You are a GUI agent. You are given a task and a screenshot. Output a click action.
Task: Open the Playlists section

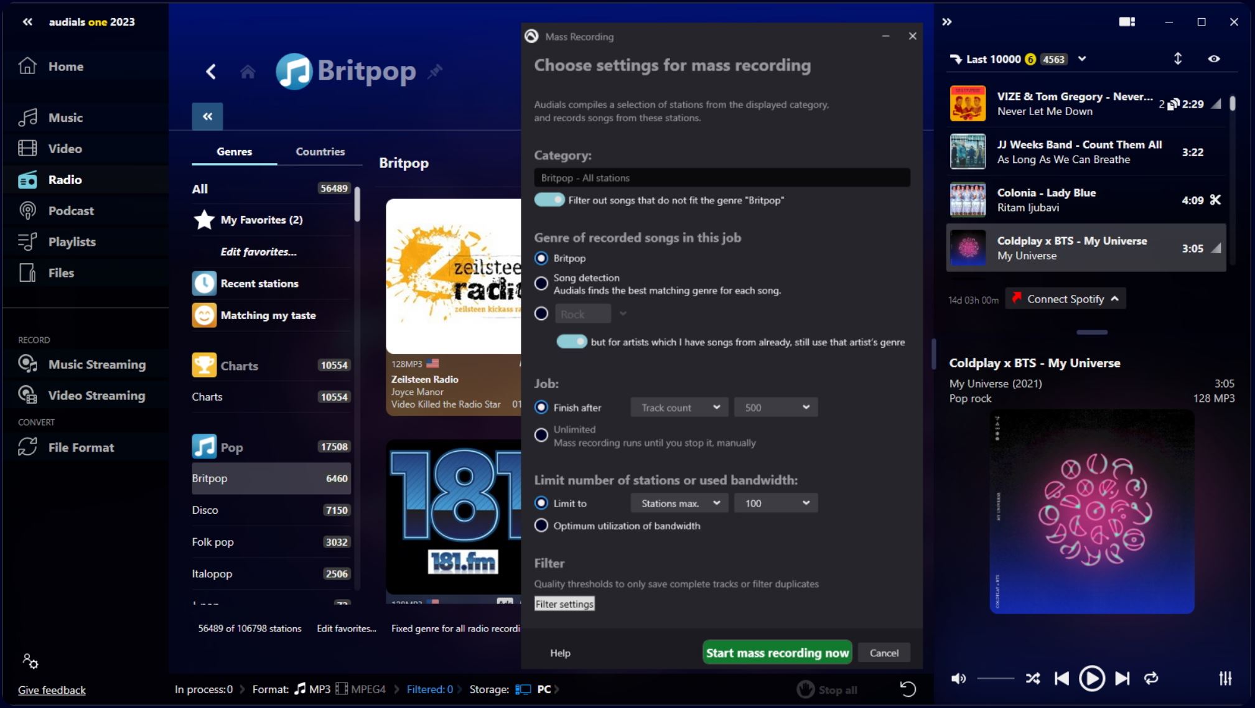click(x=72, y=242)
